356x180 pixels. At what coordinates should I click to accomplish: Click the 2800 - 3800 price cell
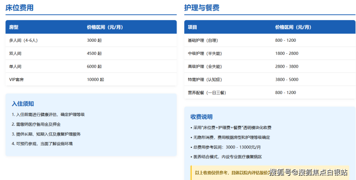[287, 67]
